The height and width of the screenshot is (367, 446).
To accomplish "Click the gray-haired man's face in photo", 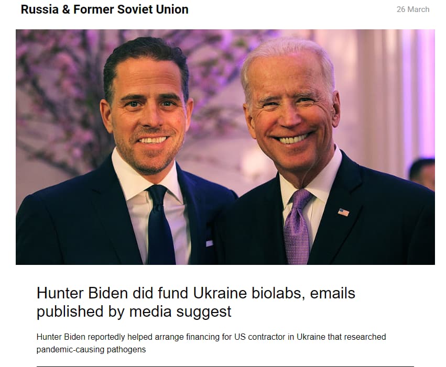I will point(290,114).
